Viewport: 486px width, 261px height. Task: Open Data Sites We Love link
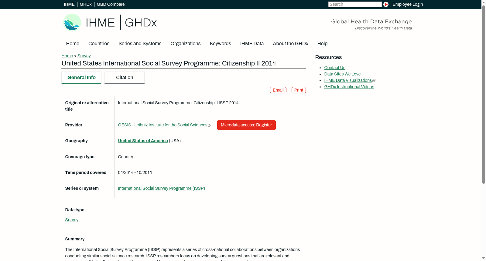tap(342, 74)
